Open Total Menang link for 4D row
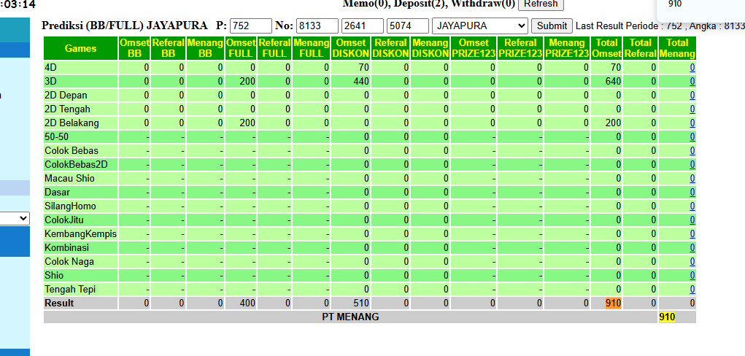Image resolution: width=745 pixels, height=356 pixels. pos(692,68)
